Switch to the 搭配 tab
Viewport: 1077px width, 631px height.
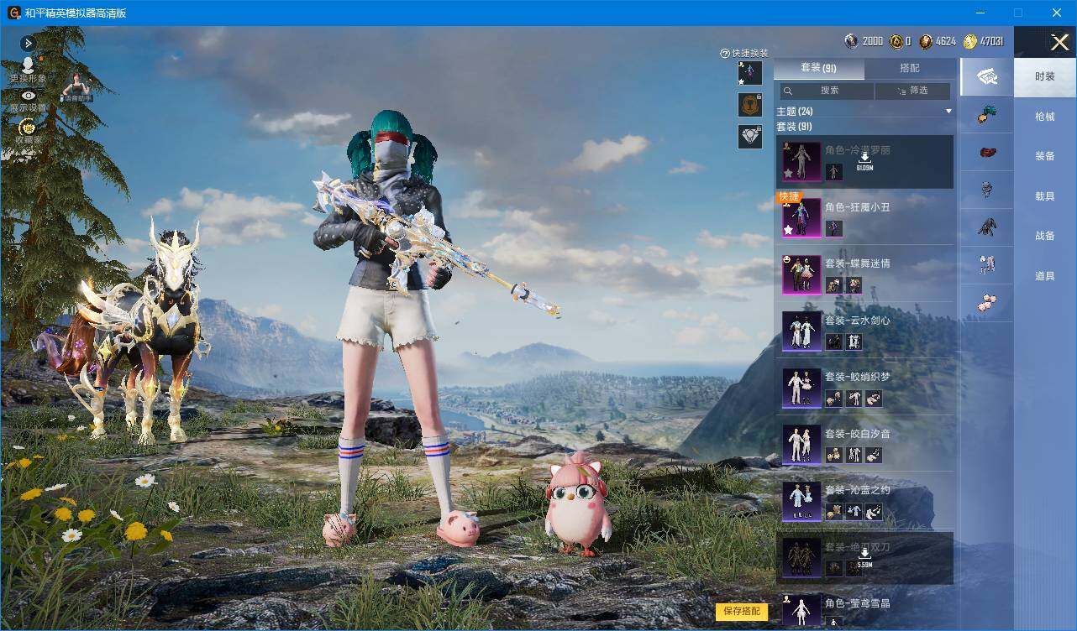tap(909, 68)
